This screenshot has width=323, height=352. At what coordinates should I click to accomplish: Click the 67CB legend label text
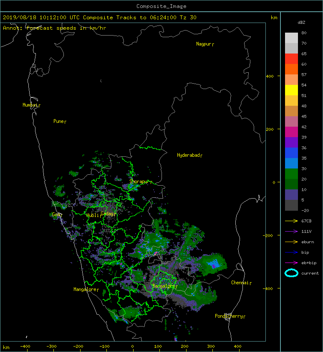pyautogui.click(x=306, y=221)
